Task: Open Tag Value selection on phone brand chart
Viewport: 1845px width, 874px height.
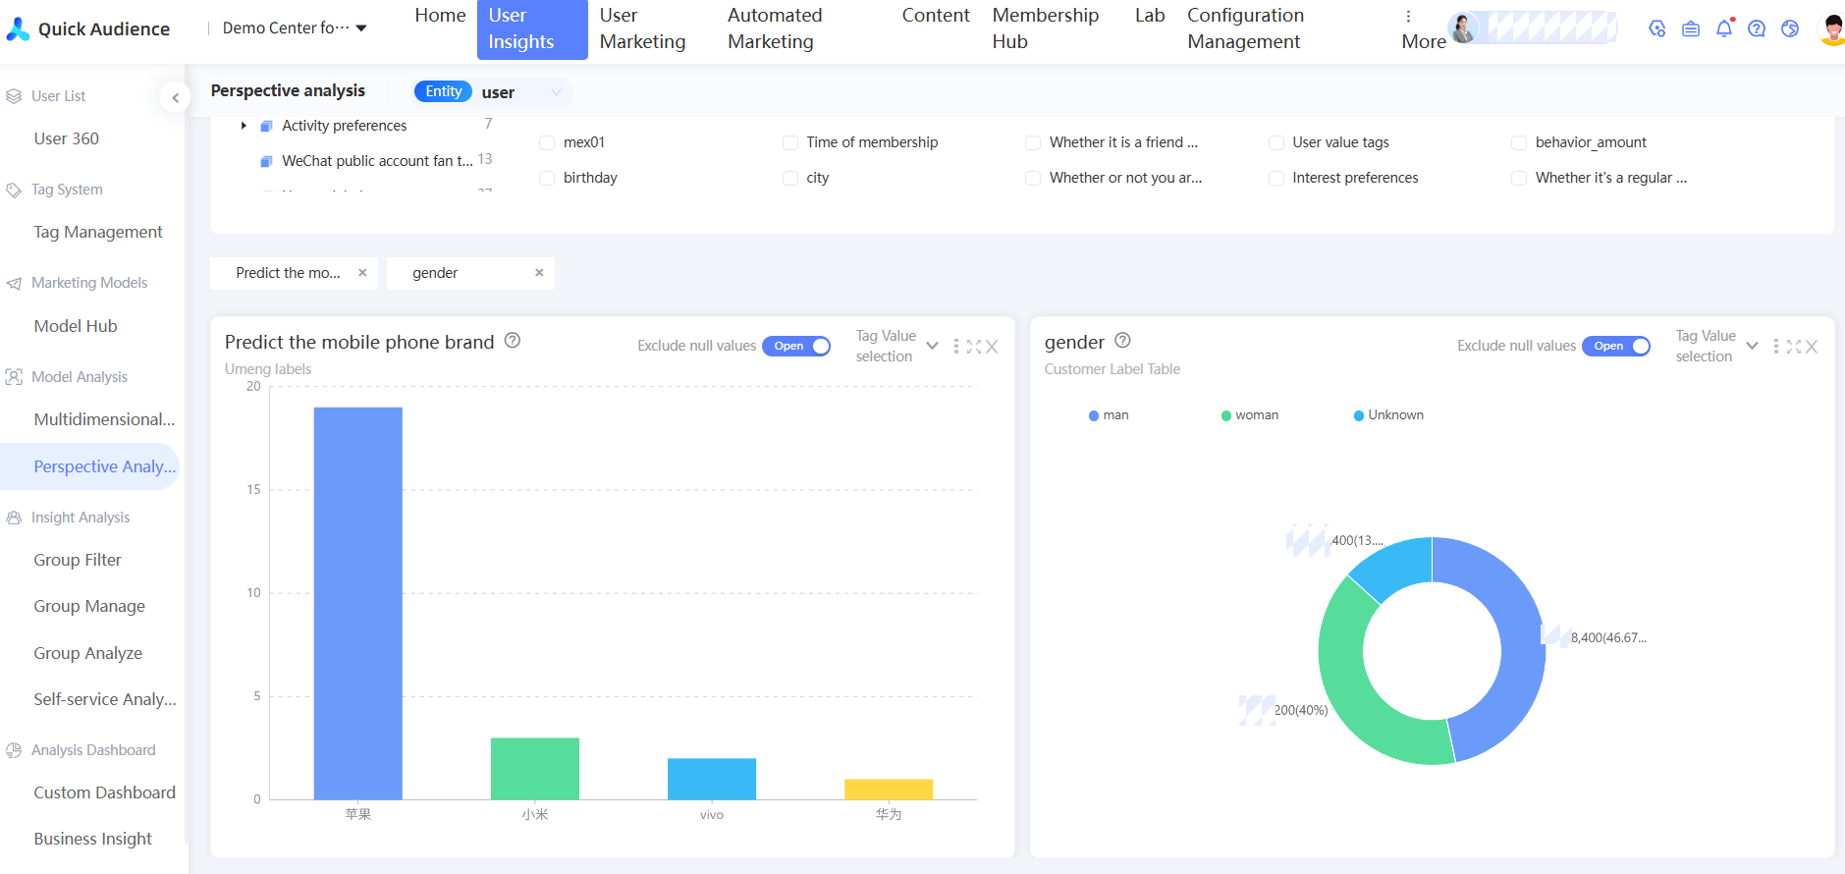Action: tap(897, 346)
